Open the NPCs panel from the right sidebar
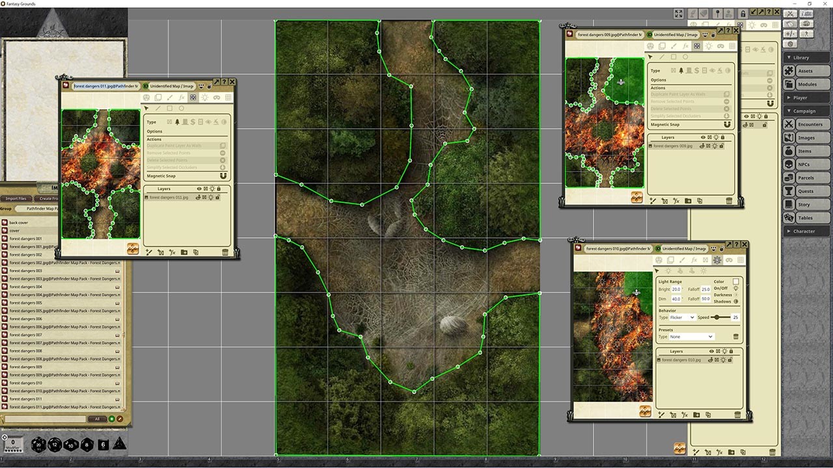Viewport: 833px width, 468px height. pyautogui.click(x=807, y=164)
